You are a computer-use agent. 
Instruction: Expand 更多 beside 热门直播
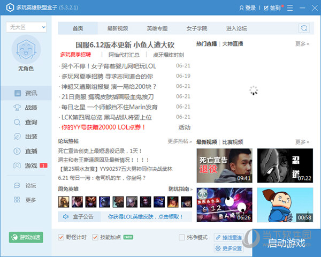click(x=302, y=44)
